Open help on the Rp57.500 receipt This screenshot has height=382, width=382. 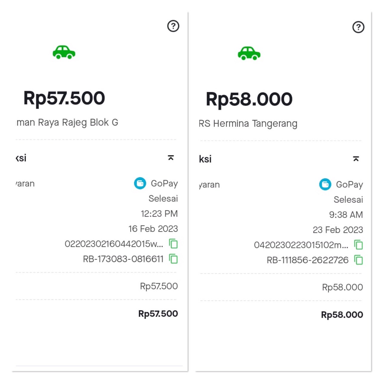coord(173,26)
